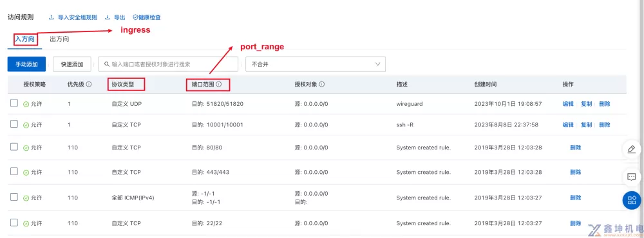Image resolution: width=644 pixels, height=238 pixels.
Task: Click 删除 for the 22/22 rule
Action: tap(575, 223)
